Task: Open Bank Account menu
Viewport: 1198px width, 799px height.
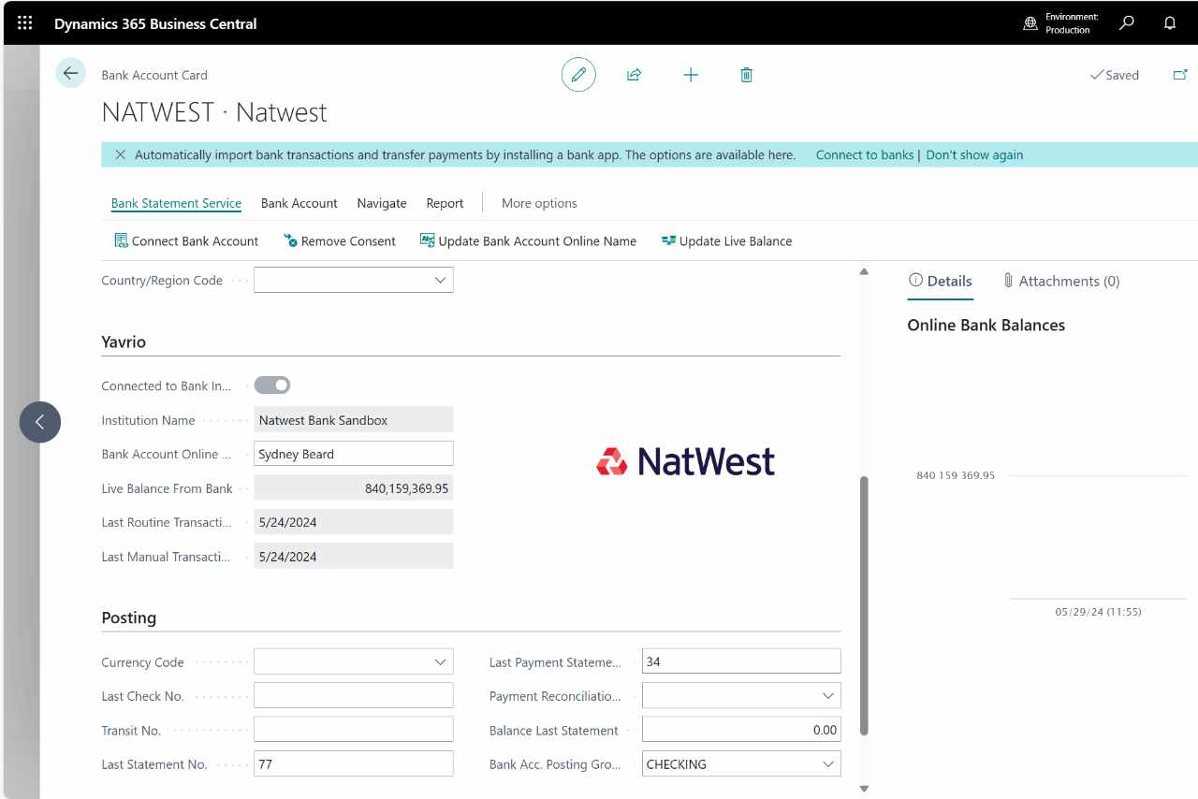Action: [299, 203]
